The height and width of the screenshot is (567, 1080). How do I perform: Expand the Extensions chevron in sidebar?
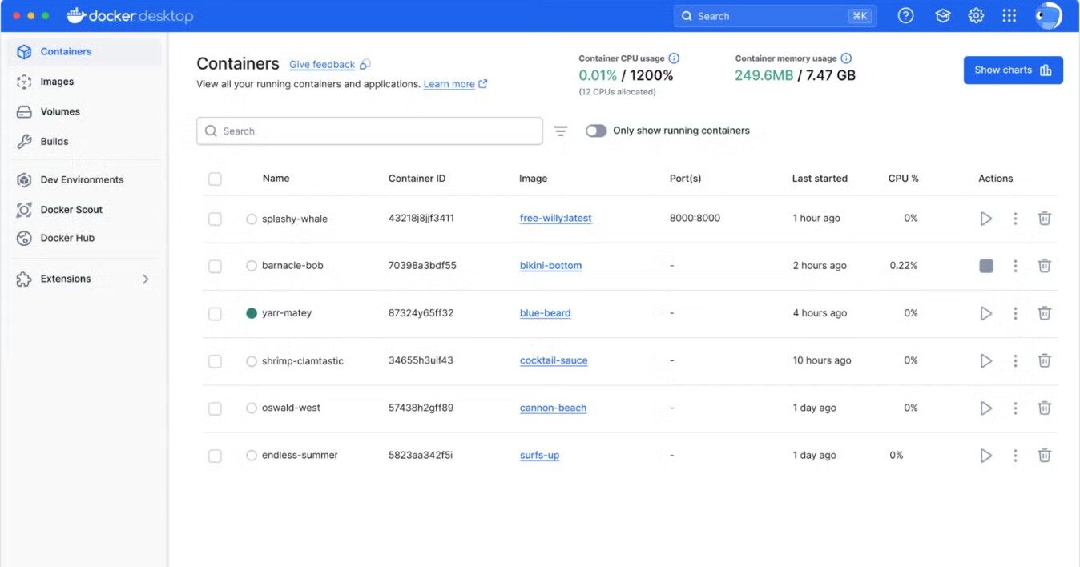click(145, 279)
